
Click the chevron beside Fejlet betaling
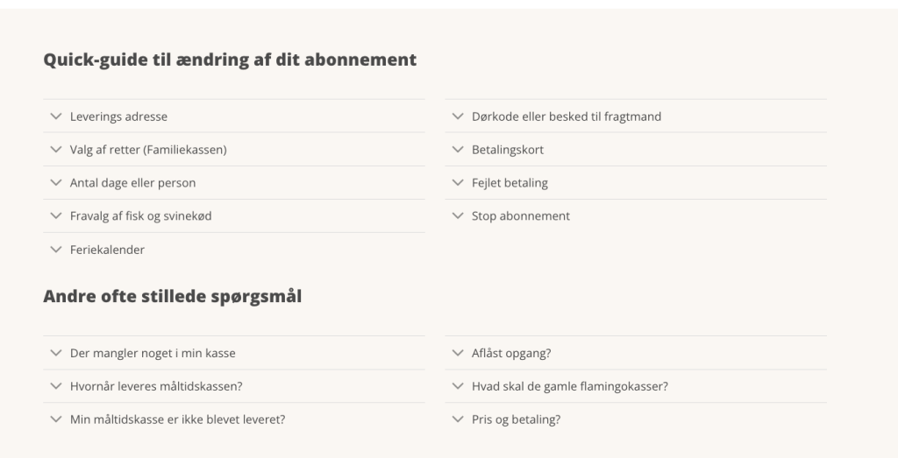click(x=457, y=183)
